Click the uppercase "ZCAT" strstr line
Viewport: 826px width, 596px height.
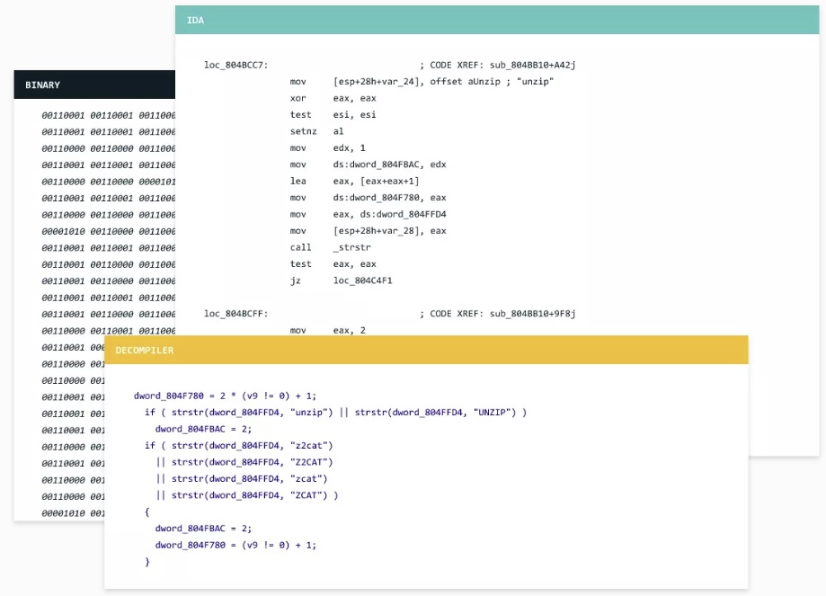point(246,495)
